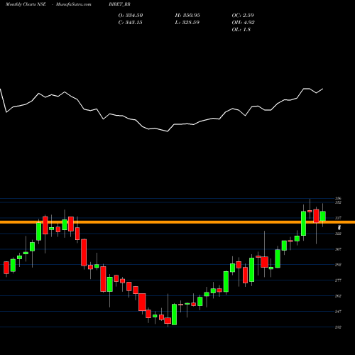Screen dimensions: 355x355
Task: Click the 292 price axis label
Action: point(338,265)
